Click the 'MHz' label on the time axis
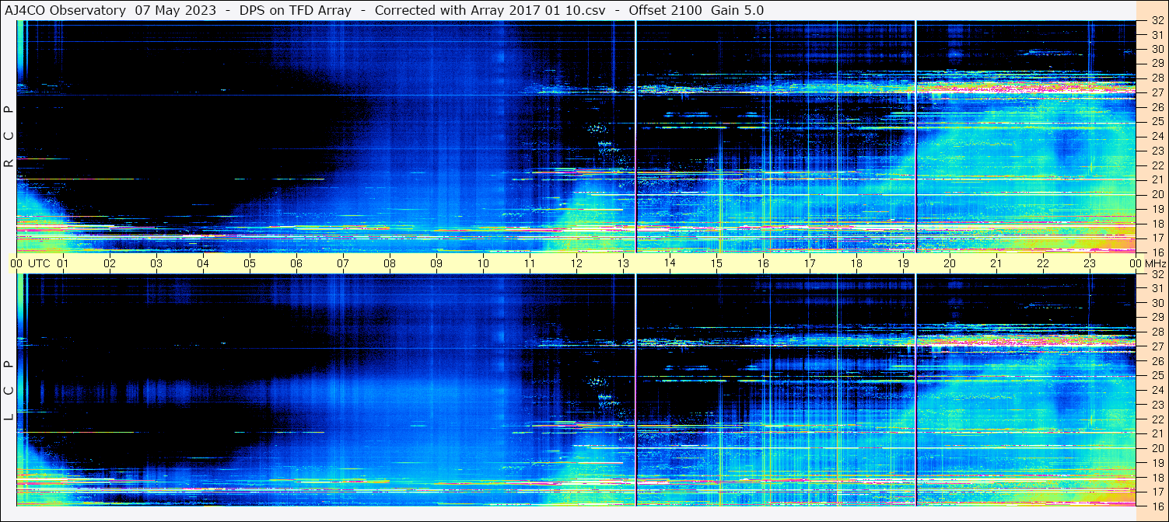 click(1156, 263)
